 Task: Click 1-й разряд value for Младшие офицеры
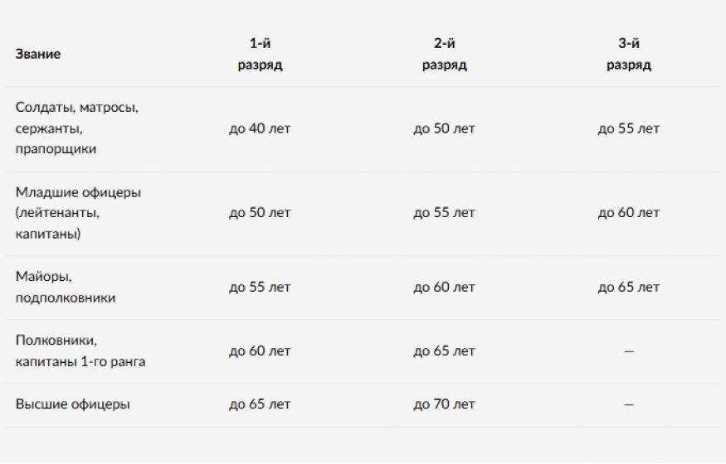(260, 213)
